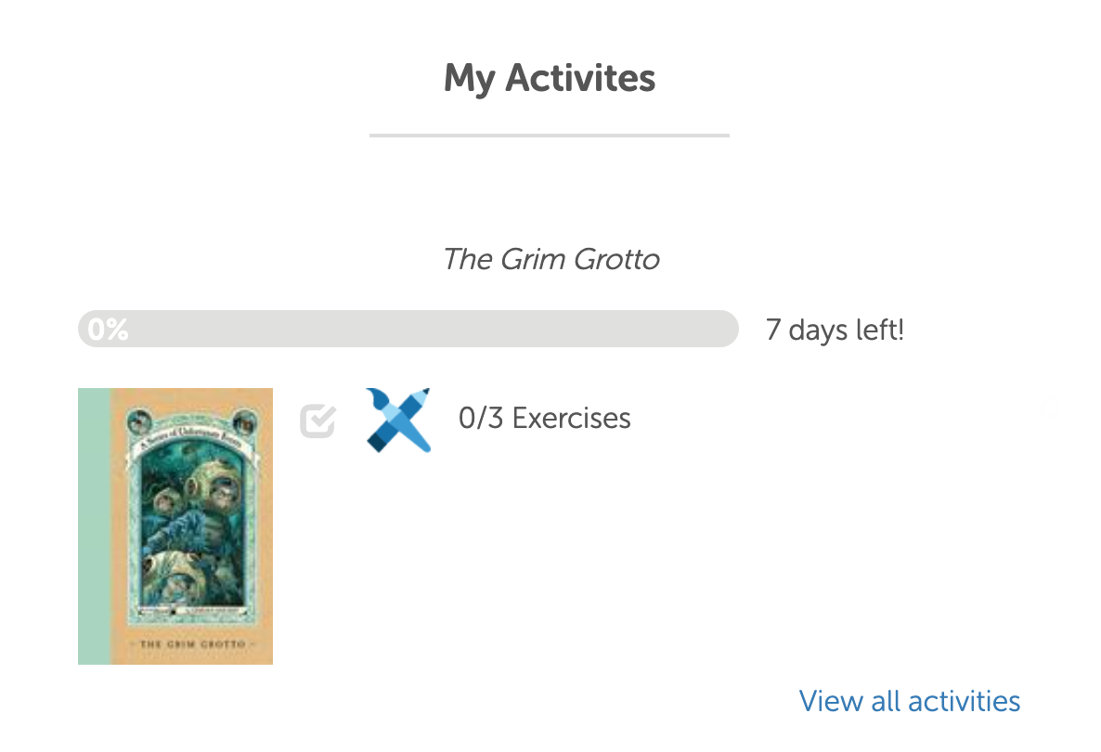Click the dark blue pencil end of icon

(x=379, y=442)
